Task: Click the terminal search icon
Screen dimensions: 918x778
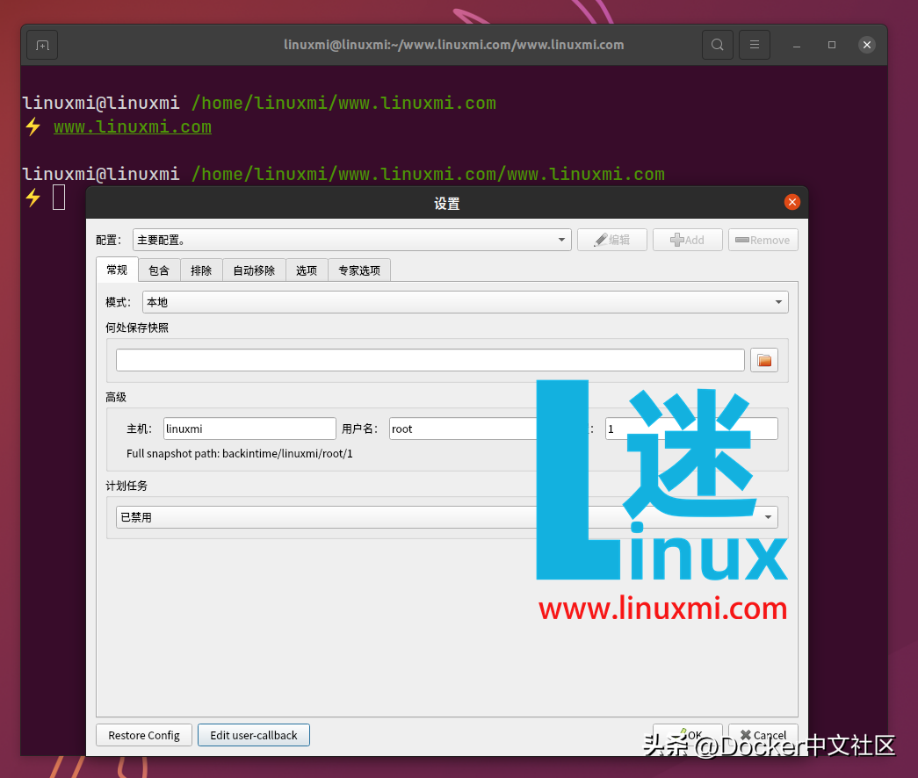Action: (x=717, y=45)
